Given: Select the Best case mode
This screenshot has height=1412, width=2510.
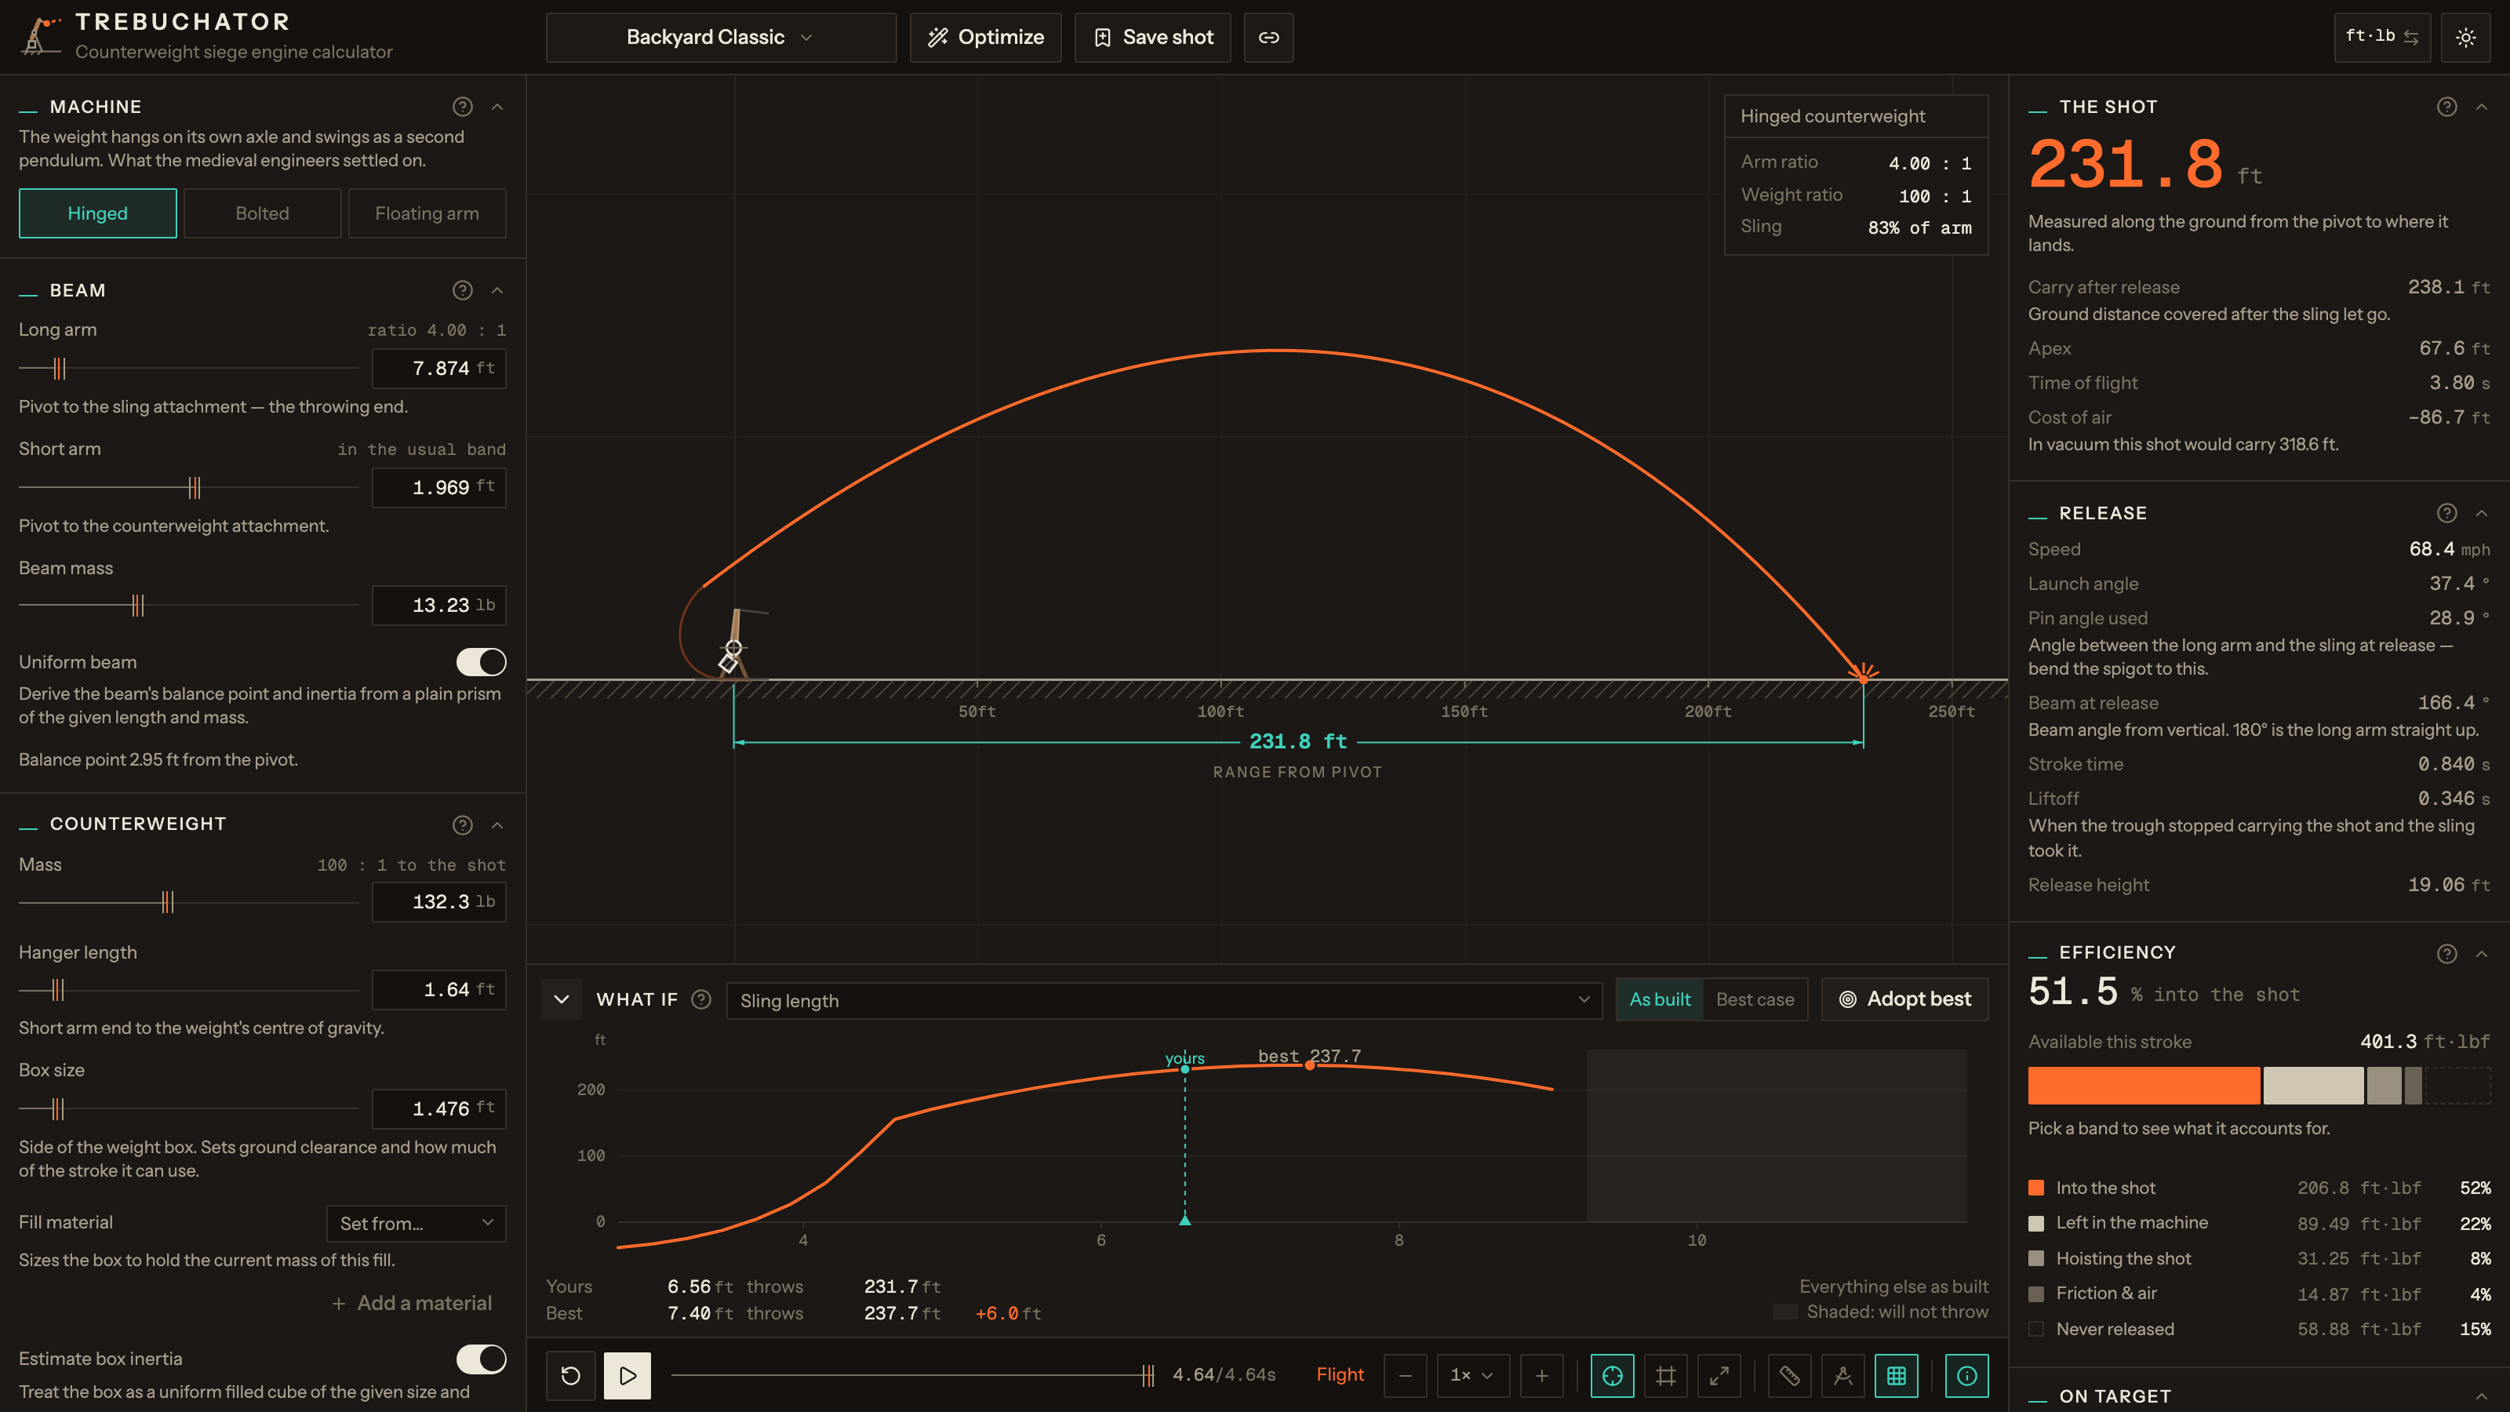Looking at the screenshot, I should [x=1755, y=999].
